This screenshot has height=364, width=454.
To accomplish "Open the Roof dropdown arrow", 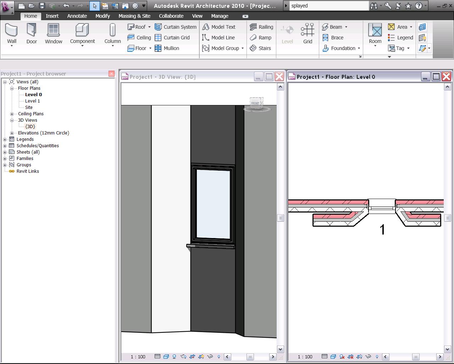I will [x=149, y=27].
